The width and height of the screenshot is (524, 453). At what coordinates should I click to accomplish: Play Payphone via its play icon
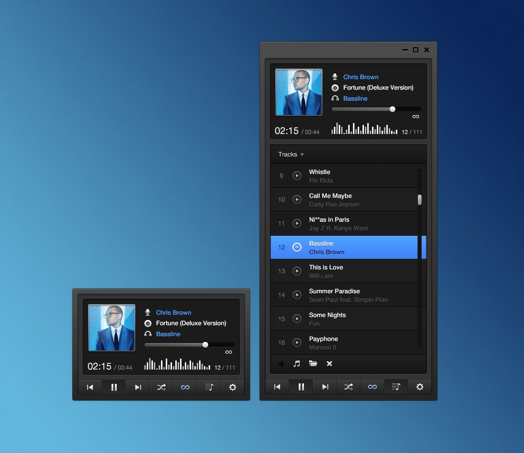coord(297,342)
